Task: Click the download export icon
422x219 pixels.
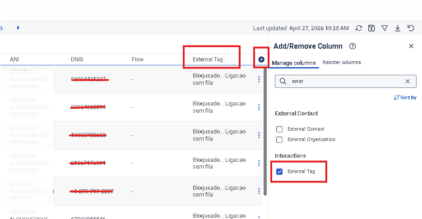Action: 398,28
